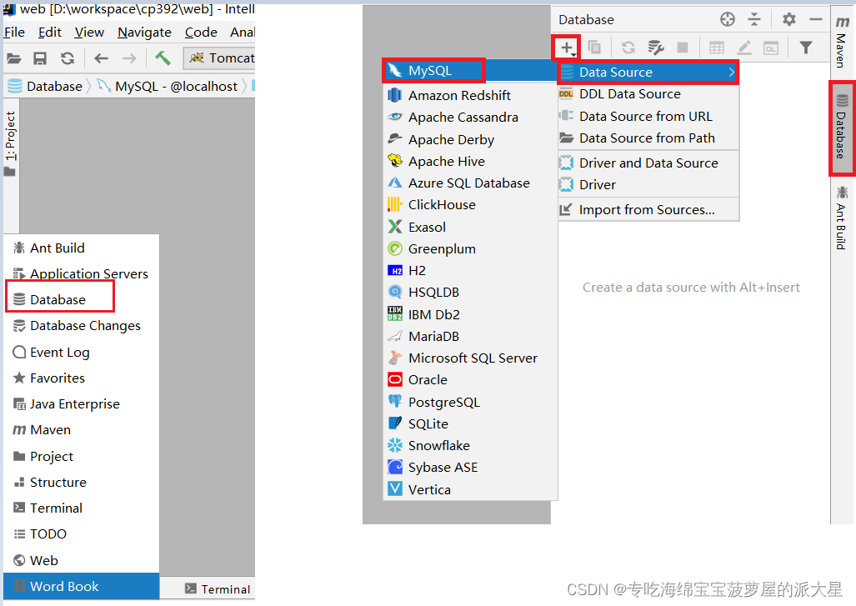Click the pencil edit source icon
The image size is (856, 606).
744,48
